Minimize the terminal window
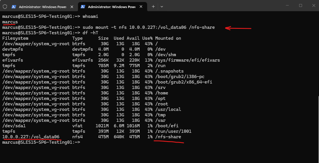The height and width of the screenshot is (163, 319). click(x=287, y=5)
